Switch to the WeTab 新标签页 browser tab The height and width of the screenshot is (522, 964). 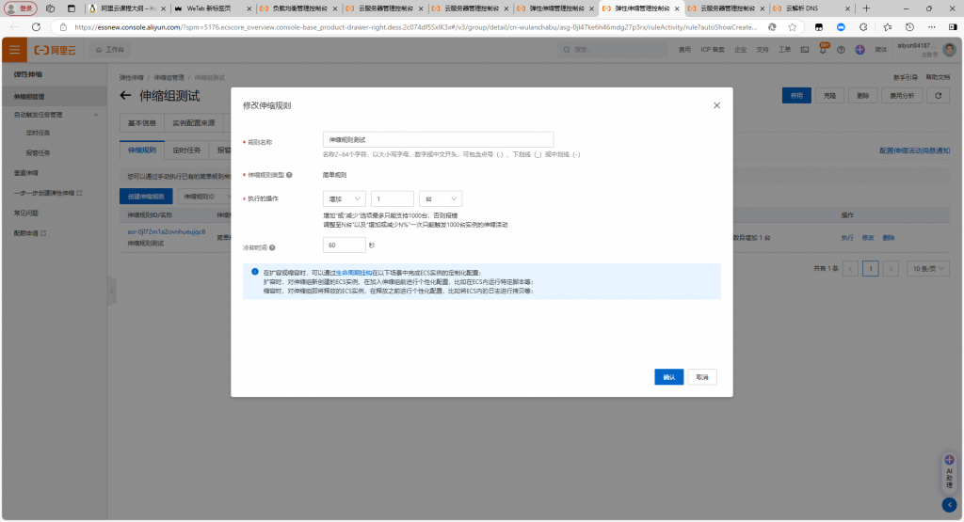[212, 8]
